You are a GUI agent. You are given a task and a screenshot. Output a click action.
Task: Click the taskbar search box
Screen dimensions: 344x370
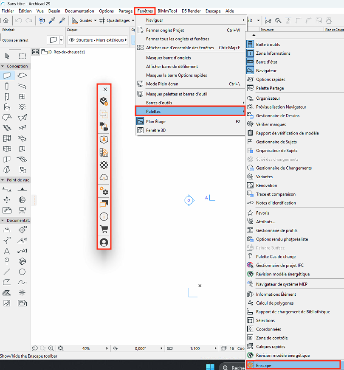(x=233, y=367)
